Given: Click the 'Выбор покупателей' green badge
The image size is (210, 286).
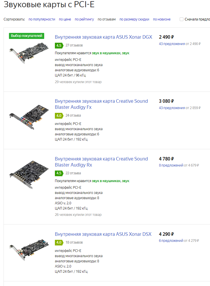Looking at the screenshot, I should coord(27,36).
